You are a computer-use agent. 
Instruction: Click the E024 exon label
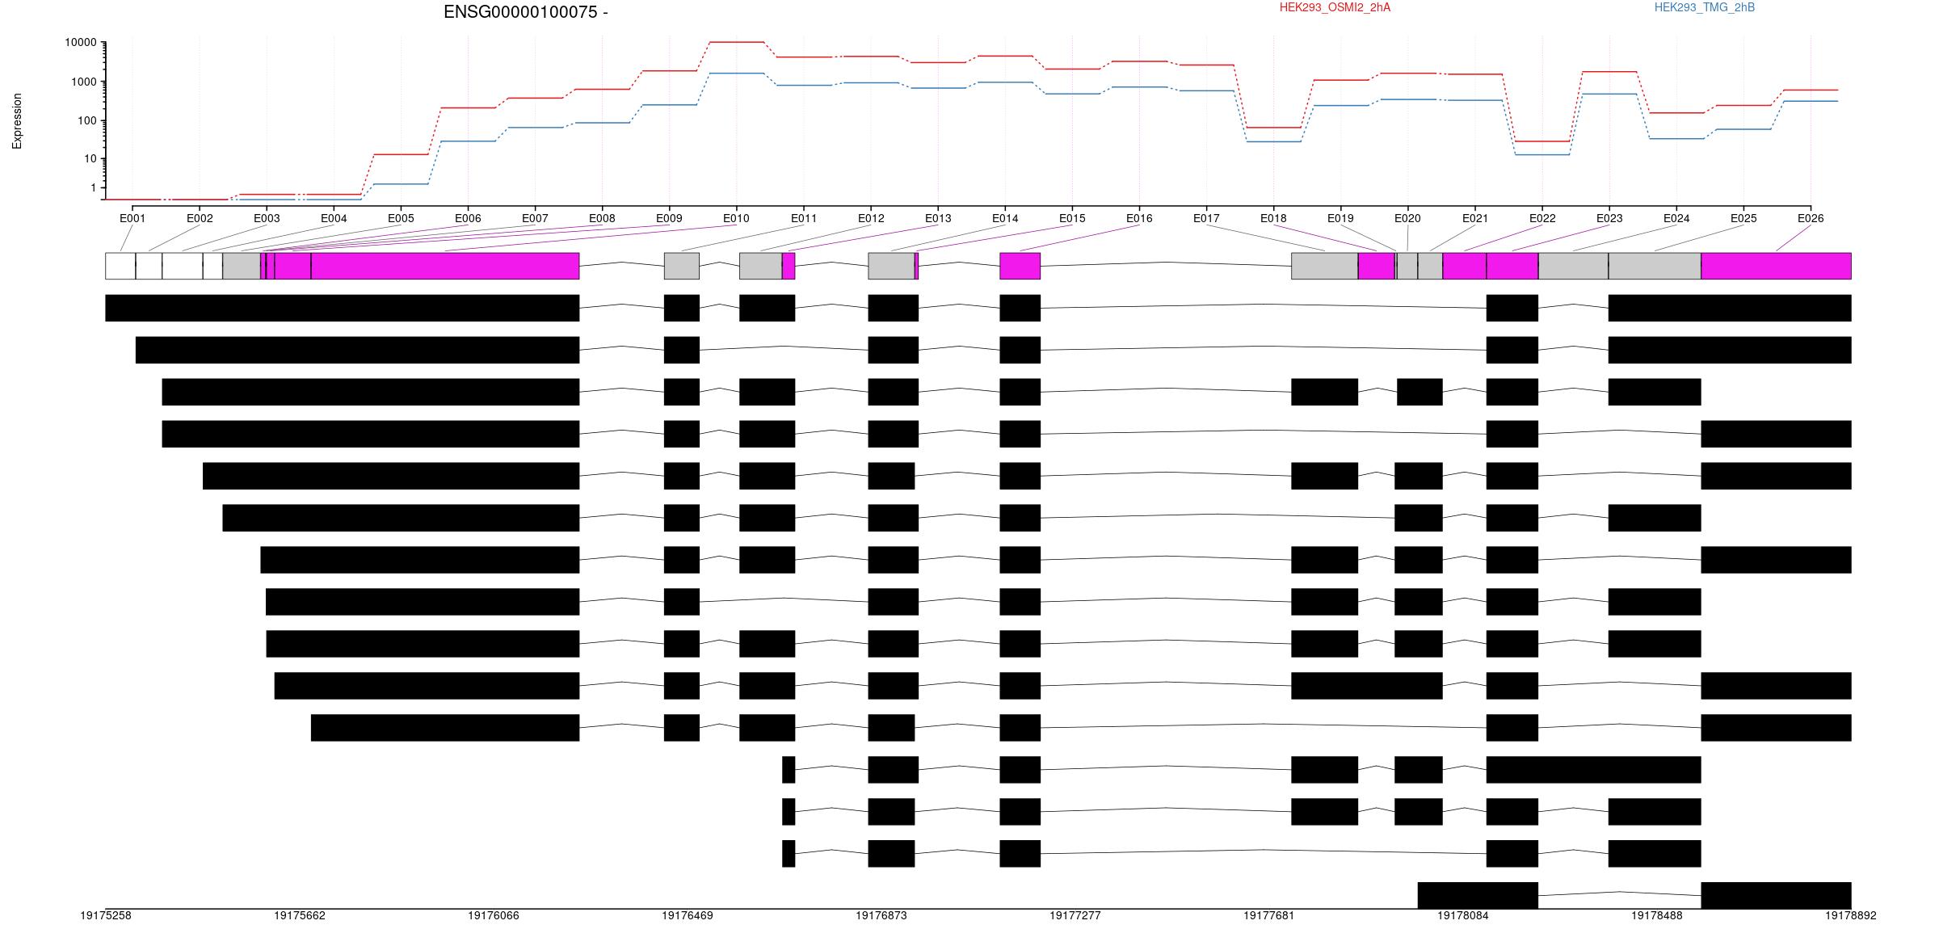(x=1676, y=218)
